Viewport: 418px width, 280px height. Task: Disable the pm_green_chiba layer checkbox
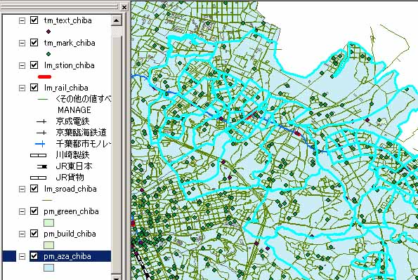tap(34, 211)
